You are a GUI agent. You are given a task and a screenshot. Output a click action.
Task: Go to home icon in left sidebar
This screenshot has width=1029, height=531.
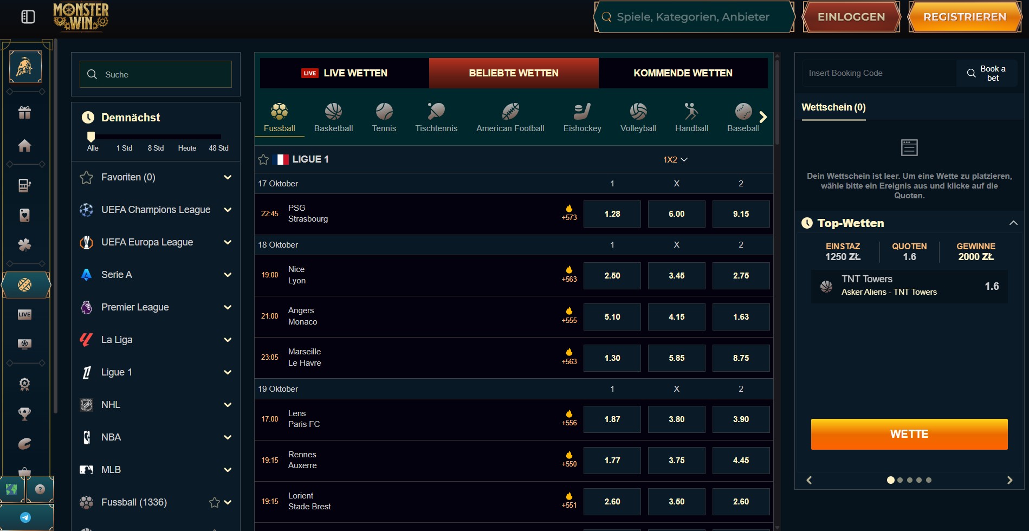point(24,145)
